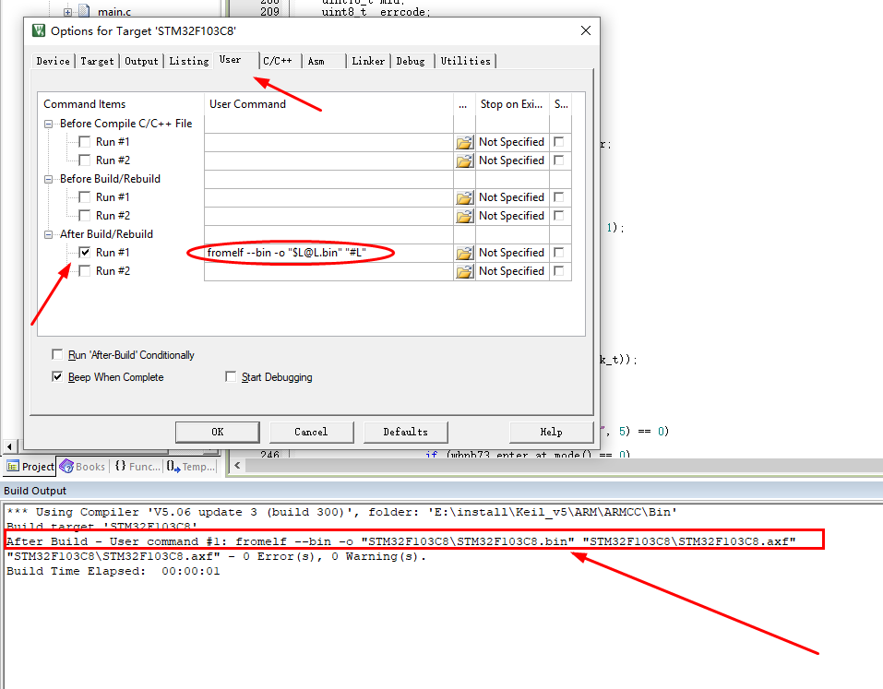This screenshot has height=689, width=883.
Task: Tick the S... column checkbox for Before Compile Run #1
Action: pyautogui.click(x=558, y=141)
